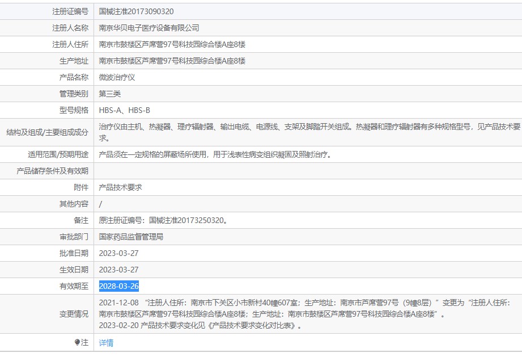Screen dimensions: 522x357
Task: Click the 结构及组成/主要组成成分 label cell
Action: [48, 132]
